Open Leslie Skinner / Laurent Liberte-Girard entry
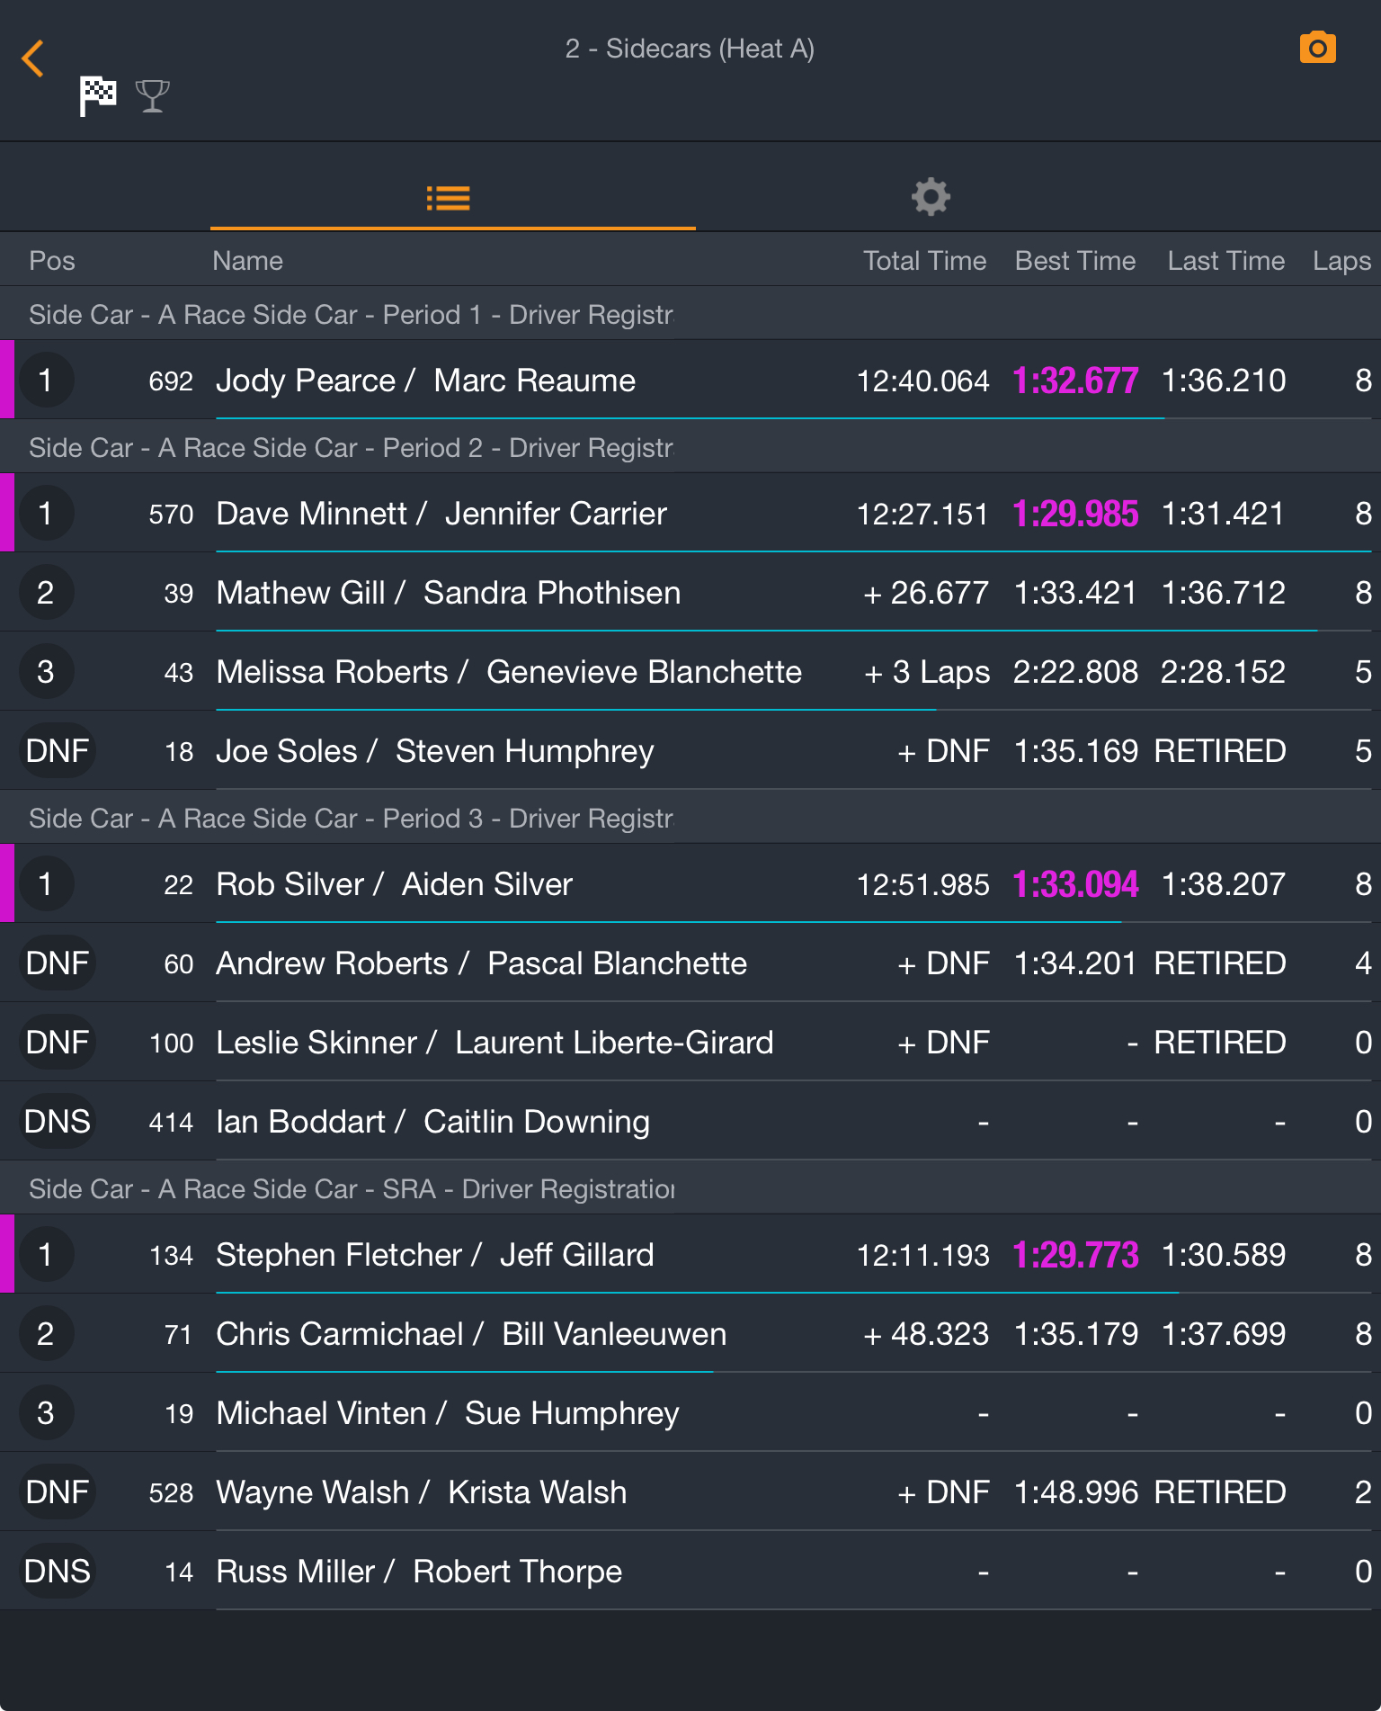Image resolution: width=1381 pixels, height=1711 pixels. coord(690,1043)
